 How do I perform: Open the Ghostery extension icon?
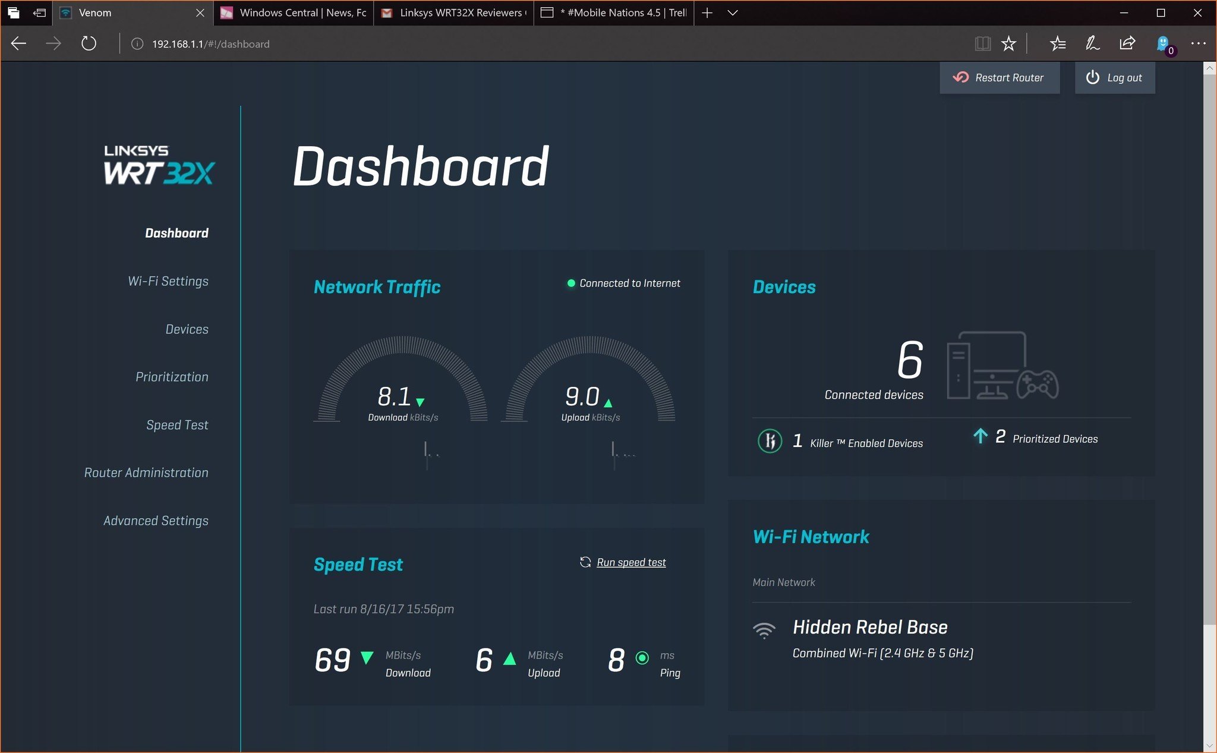1164,43
